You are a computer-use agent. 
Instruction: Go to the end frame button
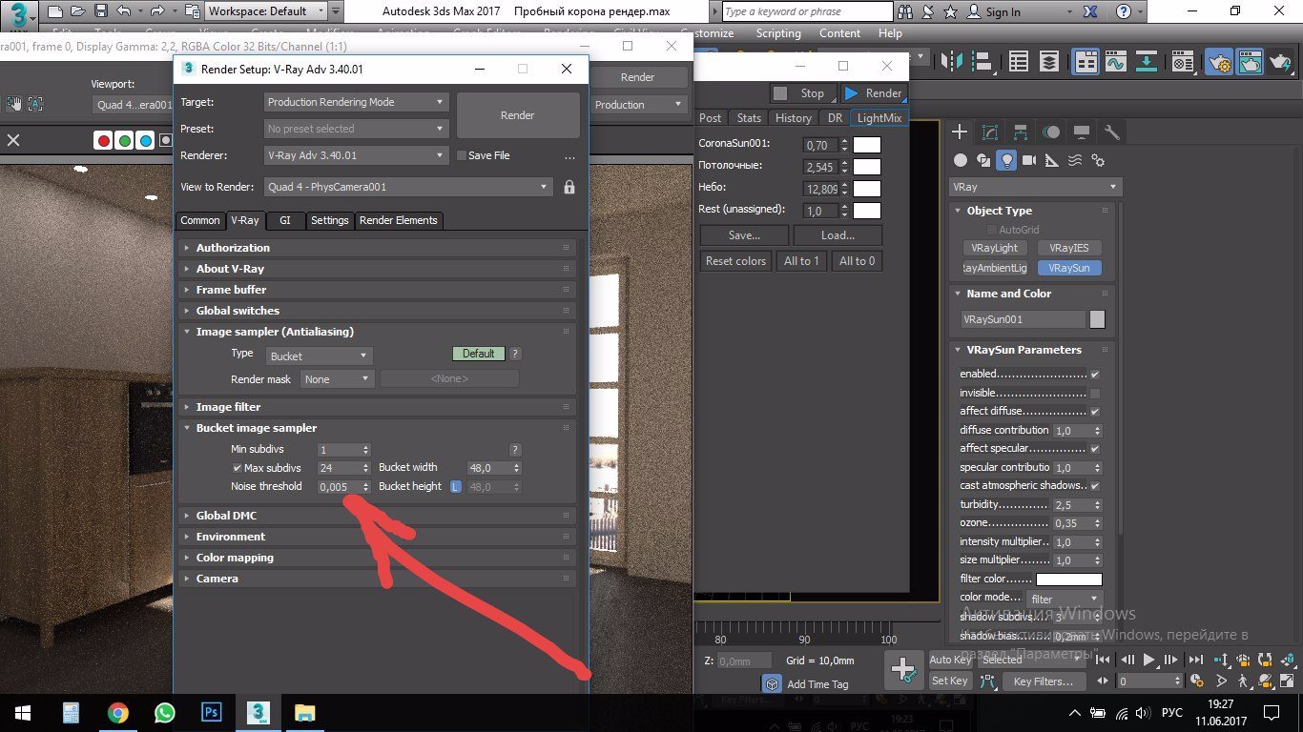click(x=1196, y=660)
